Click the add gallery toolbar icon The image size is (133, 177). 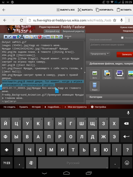point(57,37)
